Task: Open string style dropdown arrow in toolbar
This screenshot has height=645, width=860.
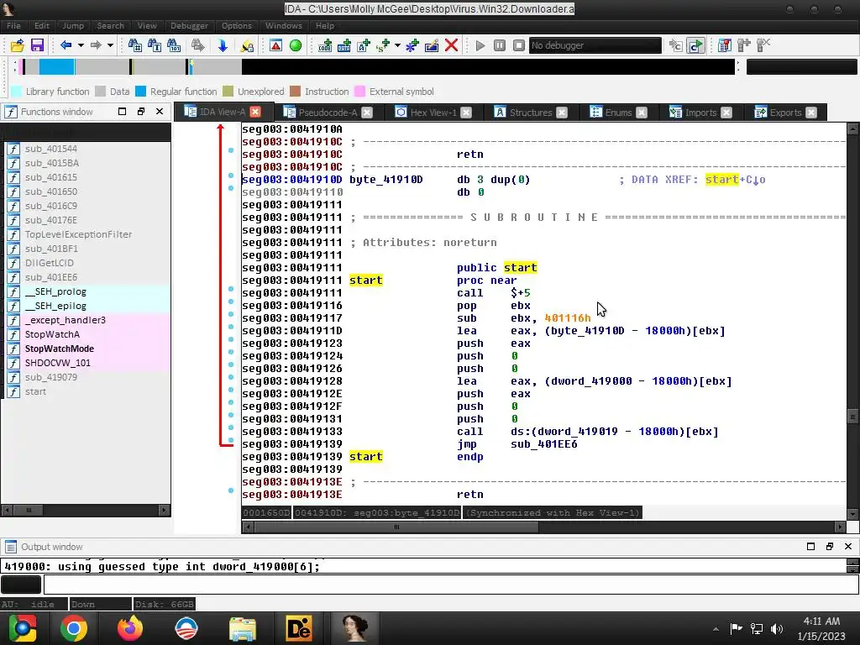Action: [397, 45]
